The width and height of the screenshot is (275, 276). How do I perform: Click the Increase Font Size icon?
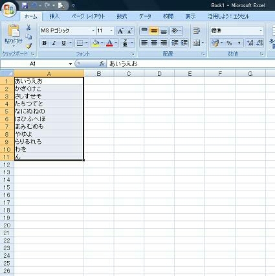coord(120,31)
